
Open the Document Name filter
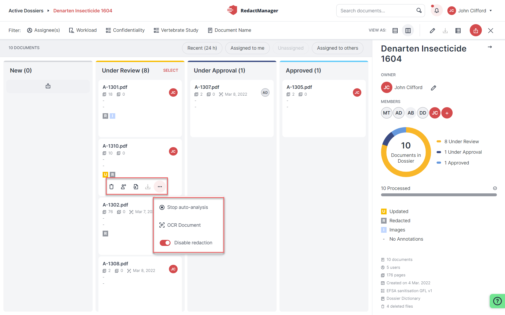click(229, 30)
